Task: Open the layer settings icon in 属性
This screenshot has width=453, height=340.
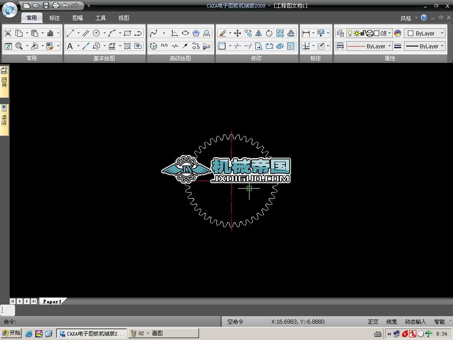Action: (340, 33)
